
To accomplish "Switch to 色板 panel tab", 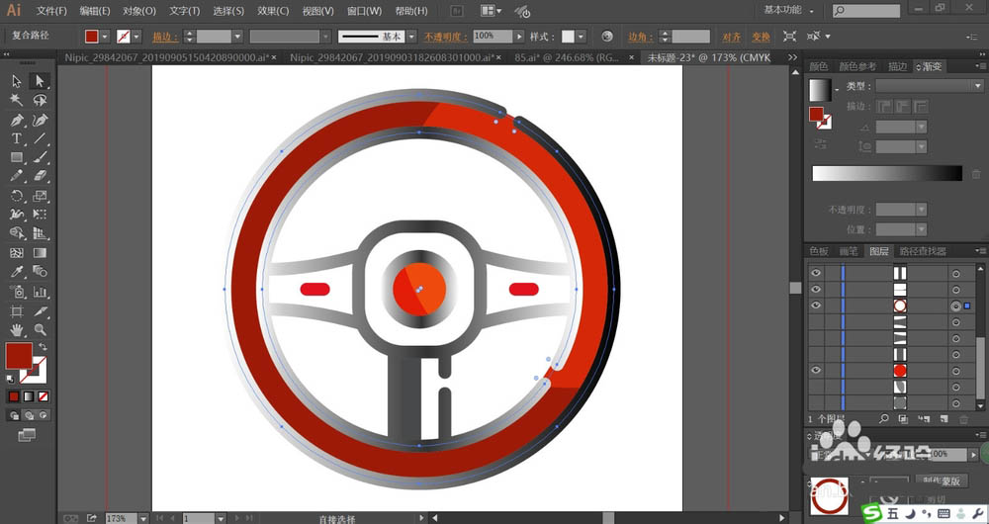I will pos(819,251).
